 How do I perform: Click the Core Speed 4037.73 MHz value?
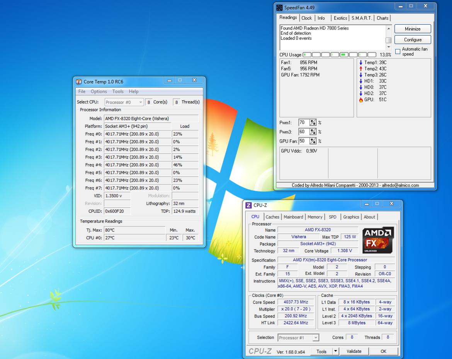[296, 302]
